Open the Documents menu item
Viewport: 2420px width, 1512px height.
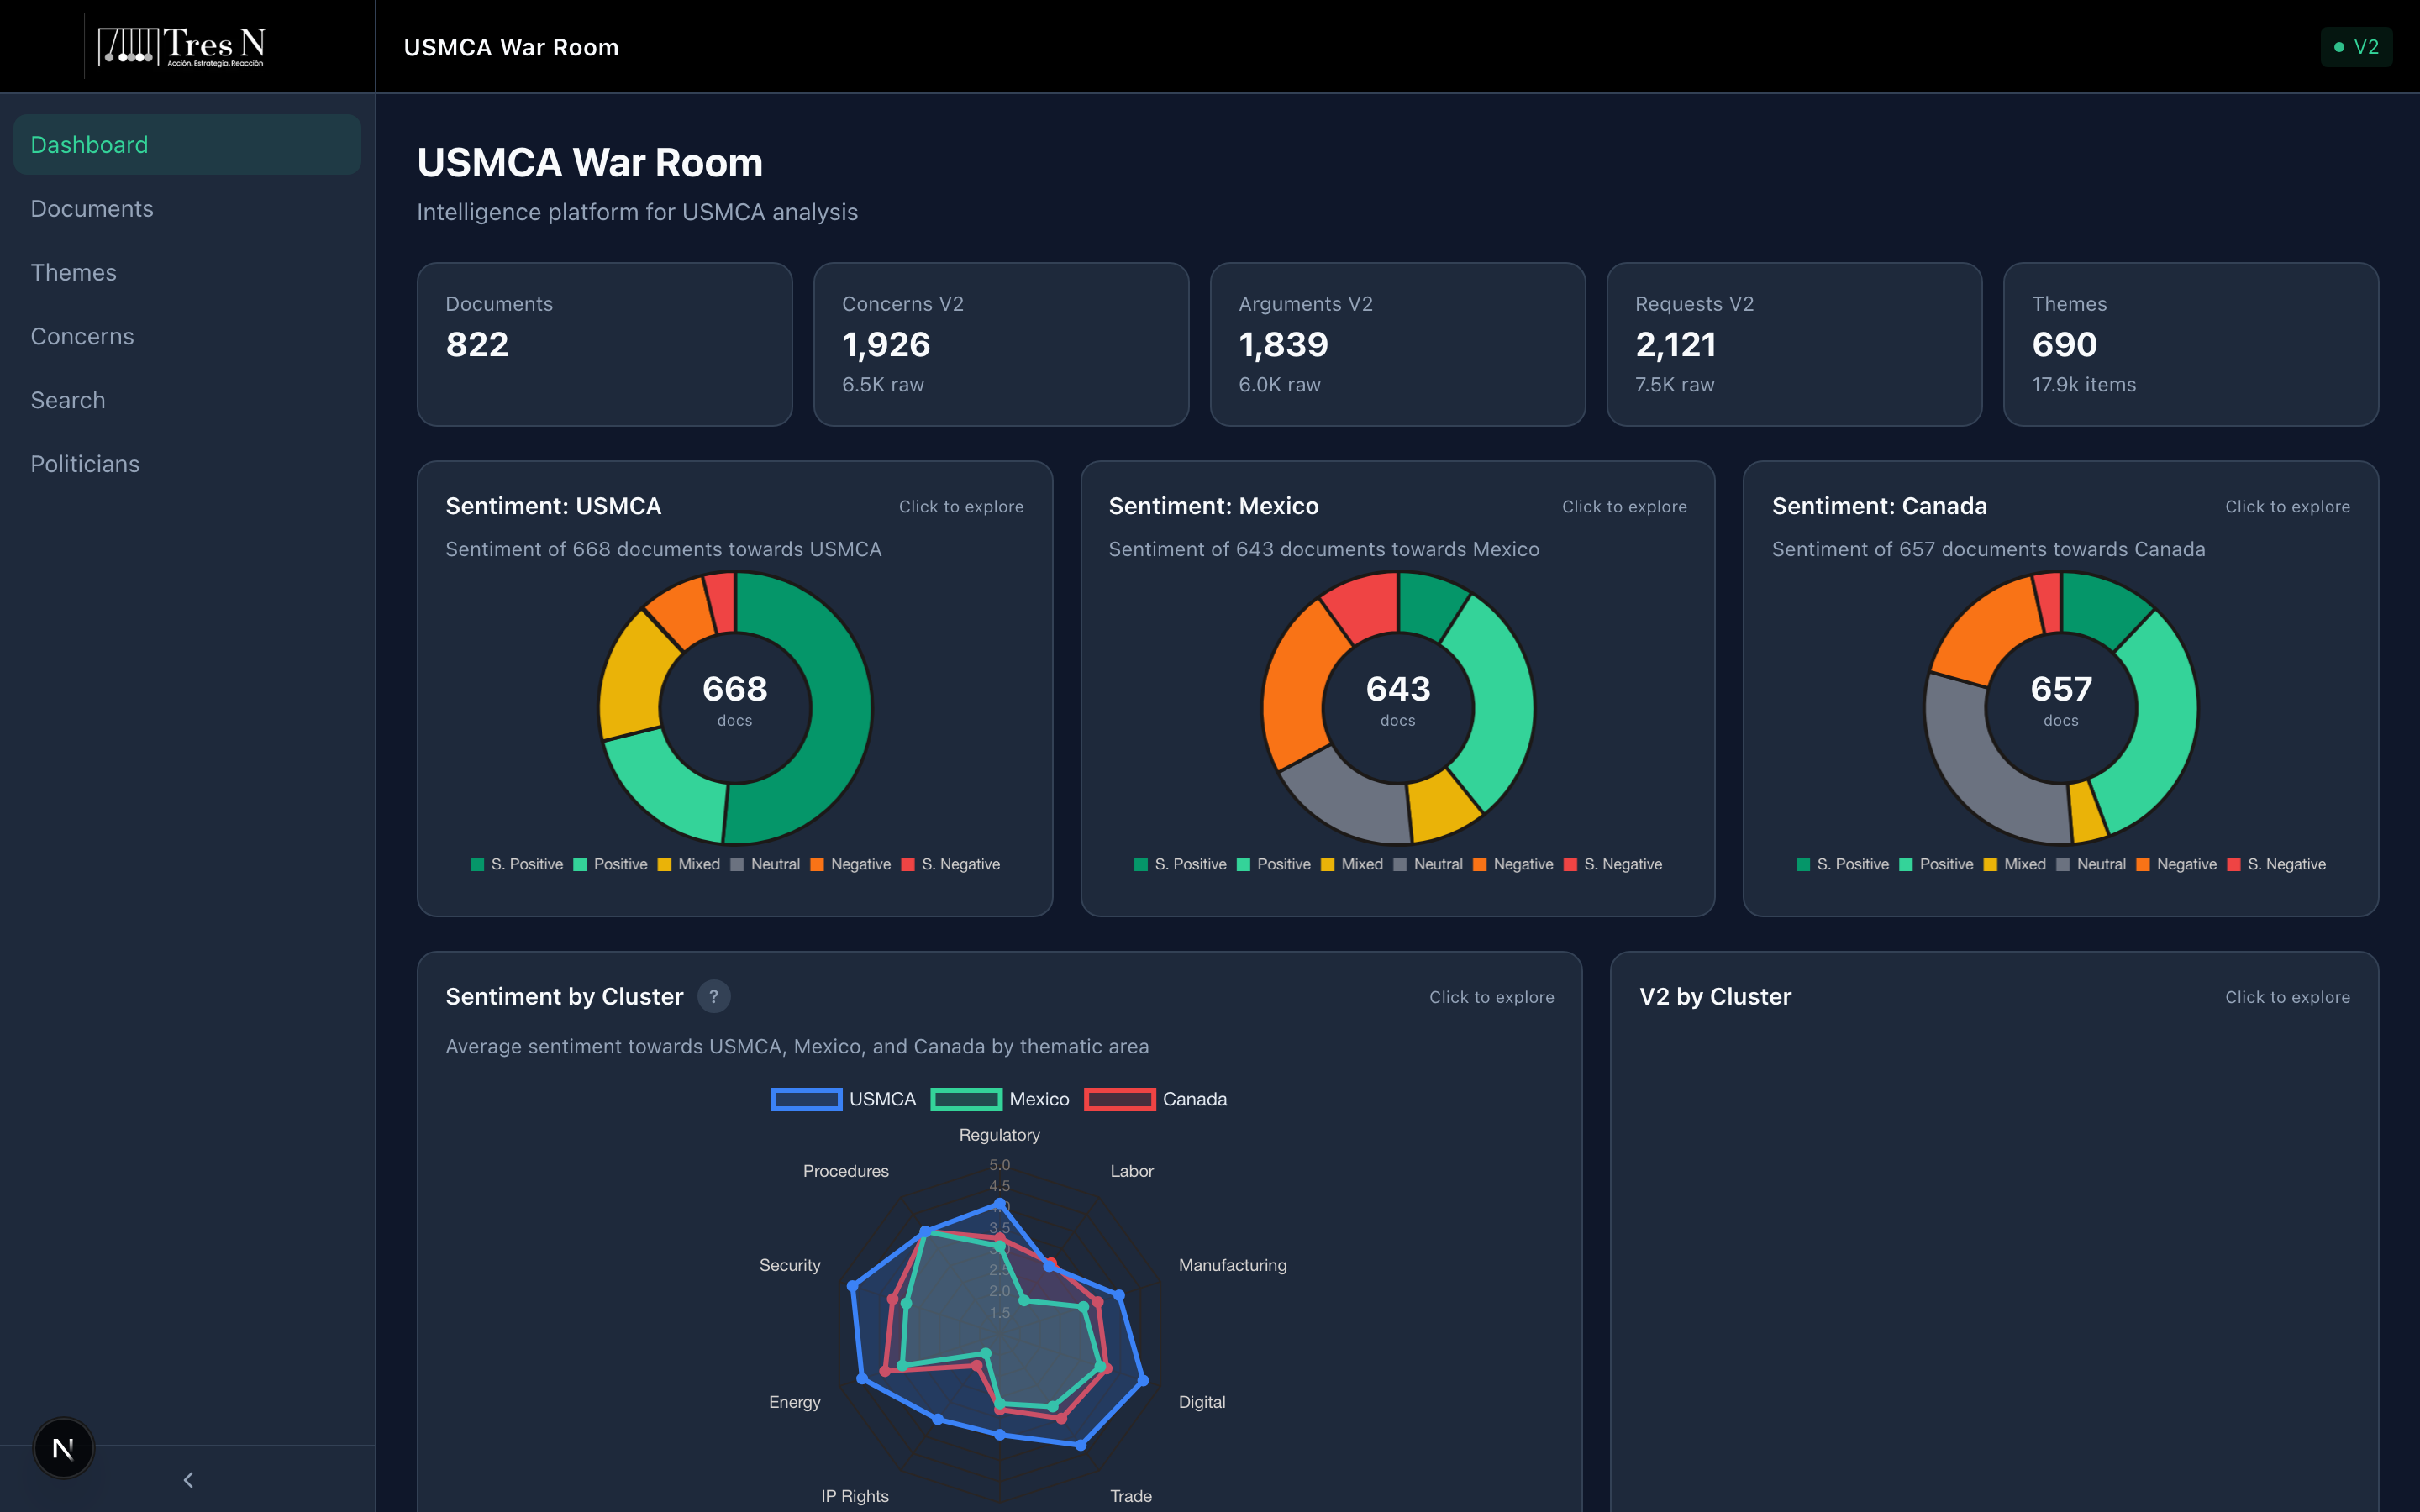92,209
